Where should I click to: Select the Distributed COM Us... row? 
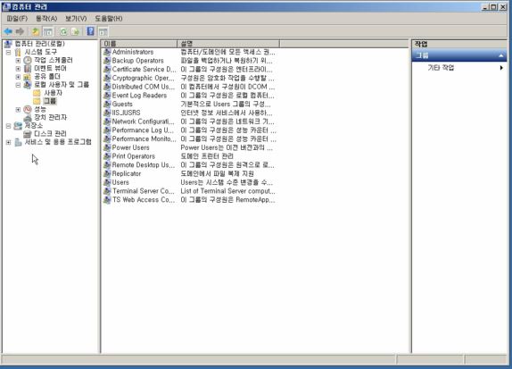[x=189, y=87]
